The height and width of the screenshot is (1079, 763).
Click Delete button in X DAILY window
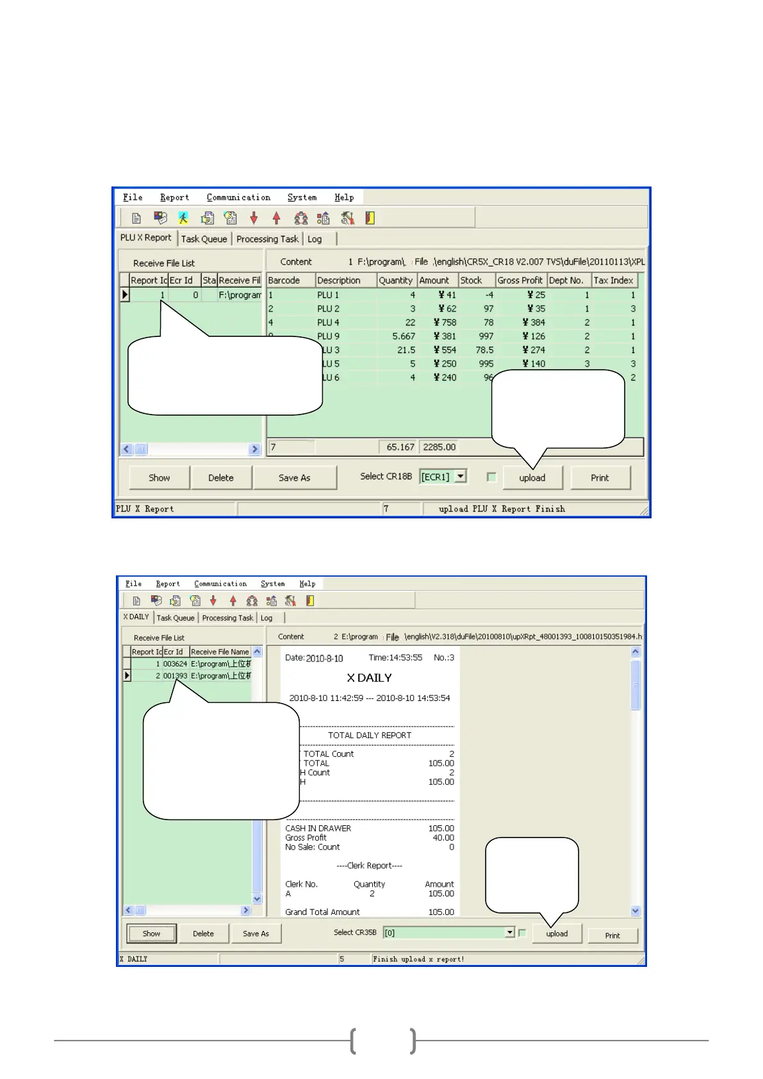click(x=204, y=934)
